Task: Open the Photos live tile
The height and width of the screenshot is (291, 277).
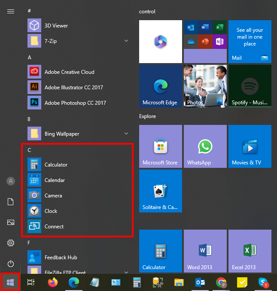Action: pos(205,86)
